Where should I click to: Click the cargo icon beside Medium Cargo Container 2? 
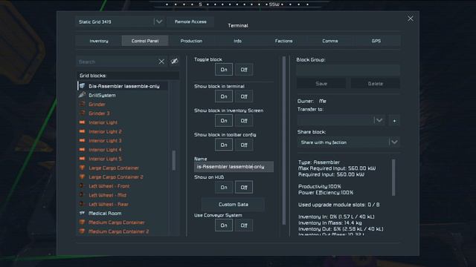(82, 231)
